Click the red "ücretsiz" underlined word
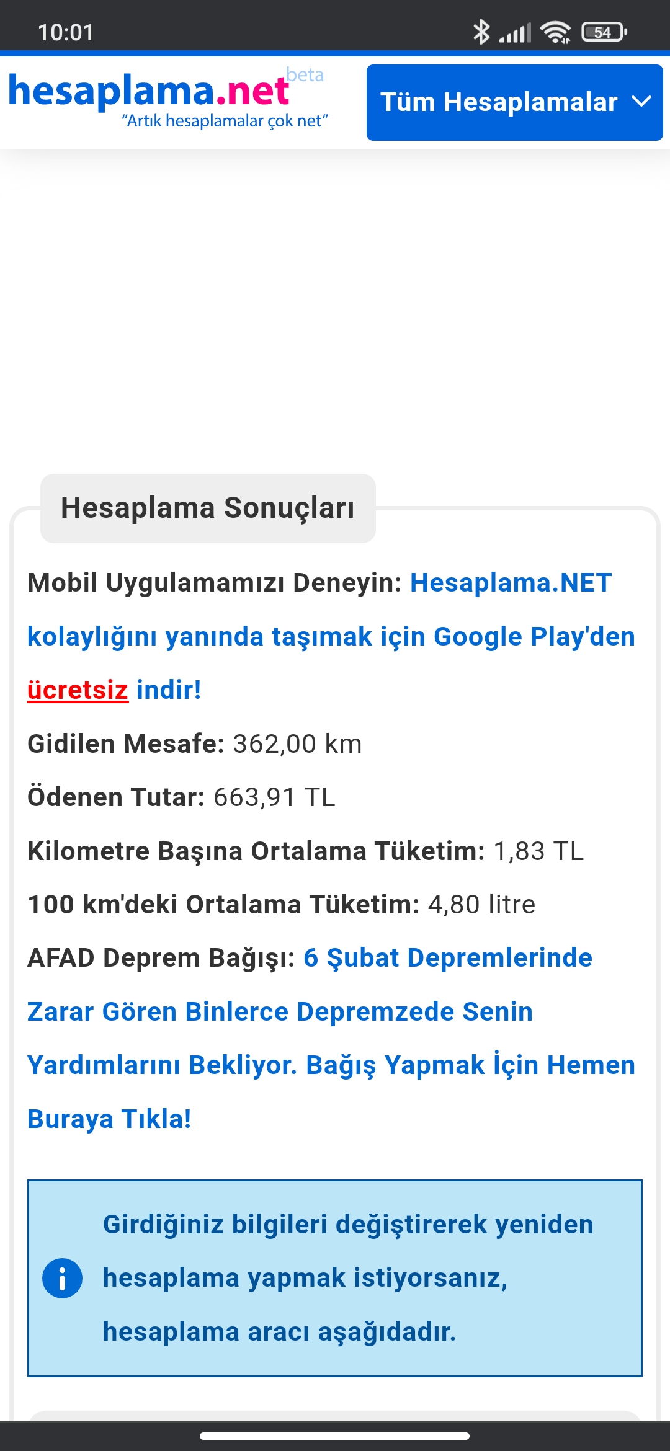This screenshot has height=1451, width=670. (x=78, y=690)
